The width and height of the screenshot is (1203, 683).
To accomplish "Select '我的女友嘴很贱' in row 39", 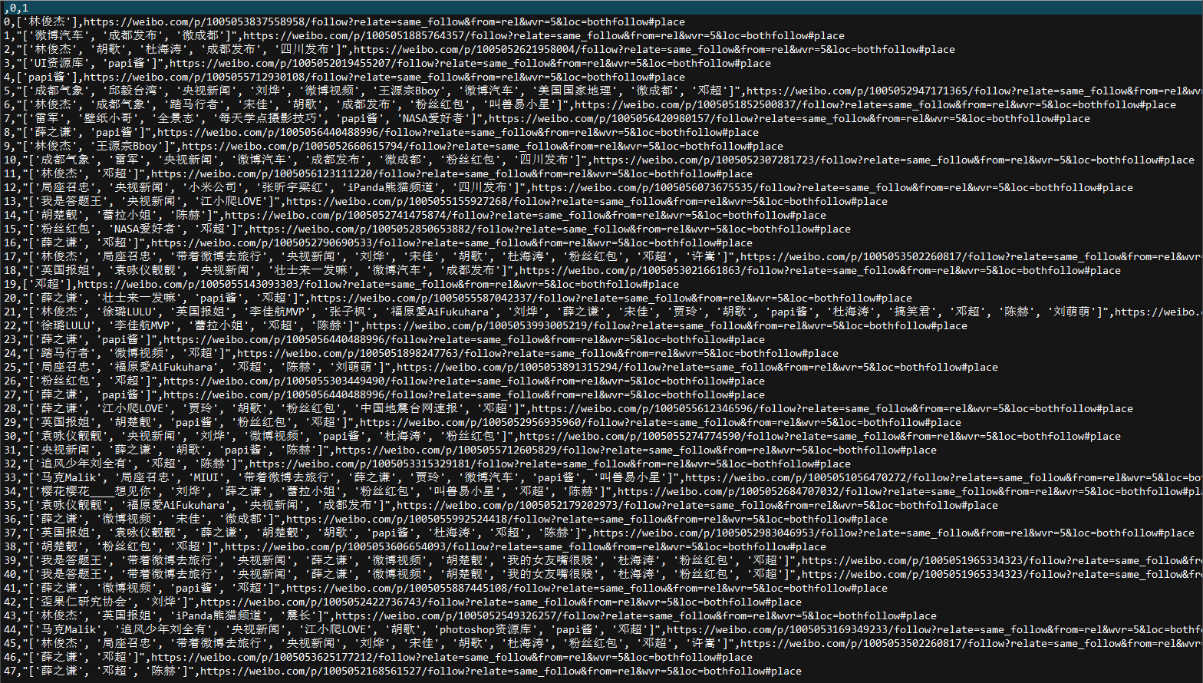I will click(550, 560).
